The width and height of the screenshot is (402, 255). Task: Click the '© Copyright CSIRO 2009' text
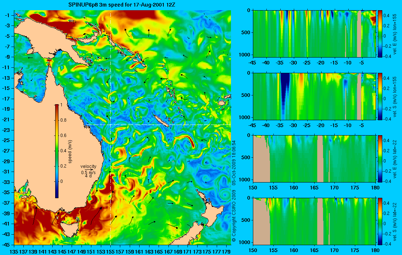(234, 216)
